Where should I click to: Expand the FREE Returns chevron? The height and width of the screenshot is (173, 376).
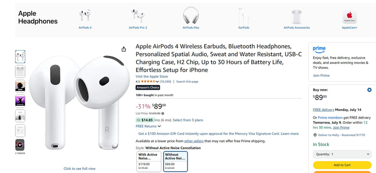pyautogui.click(x=159, y=126)
